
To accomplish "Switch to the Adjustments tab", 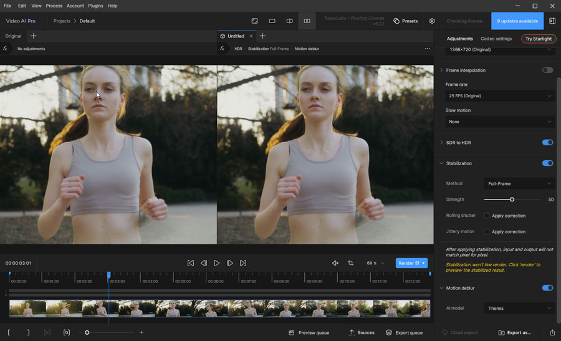I will pyautogui.click(x=460, y=39).
